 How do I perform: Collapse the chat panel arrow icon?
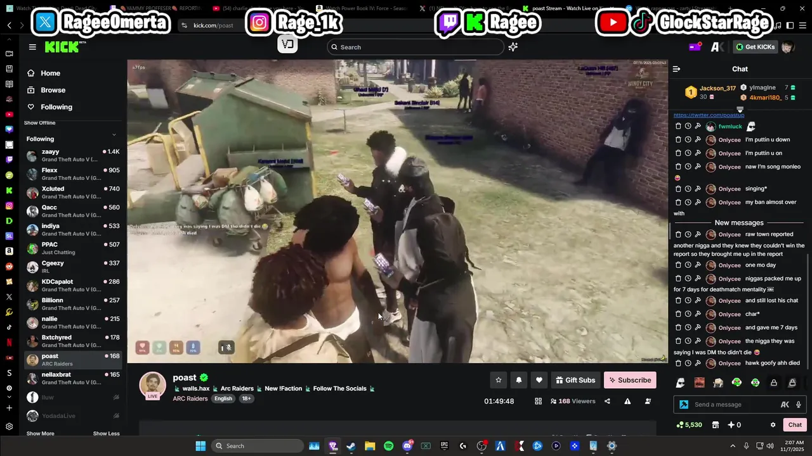click(x=676, y=69)
